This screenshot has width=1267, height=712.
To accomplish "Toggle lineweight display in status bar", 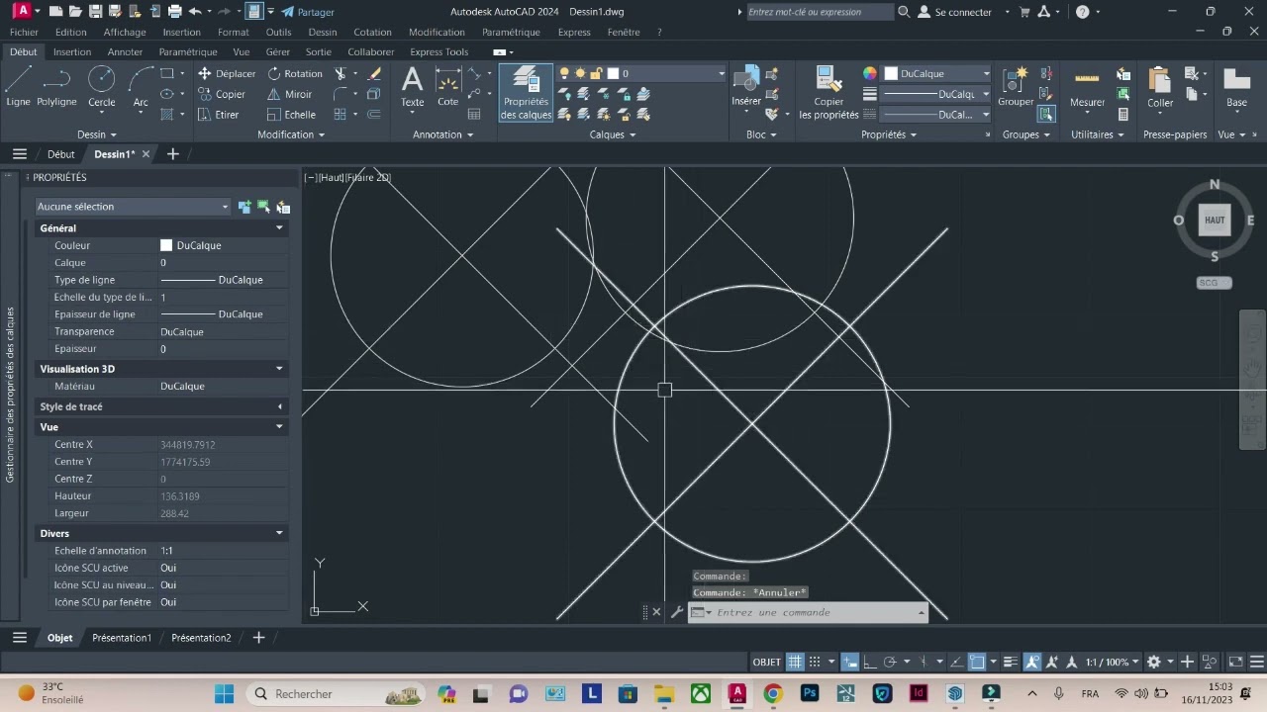I will coord(1010,662).
